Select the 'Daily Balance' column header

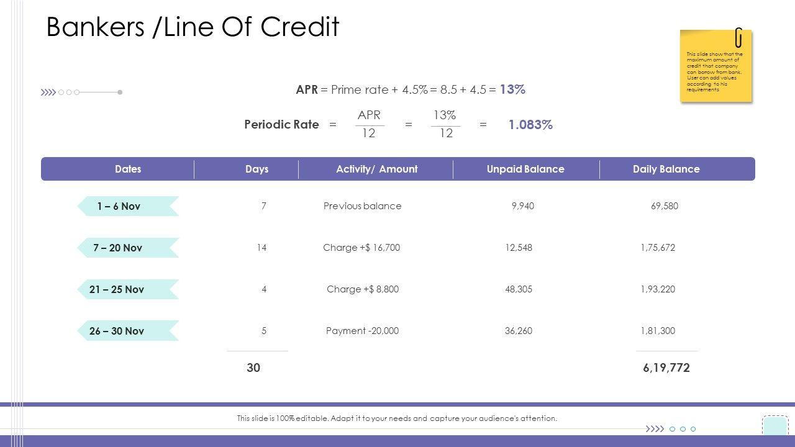coord(666,169)
